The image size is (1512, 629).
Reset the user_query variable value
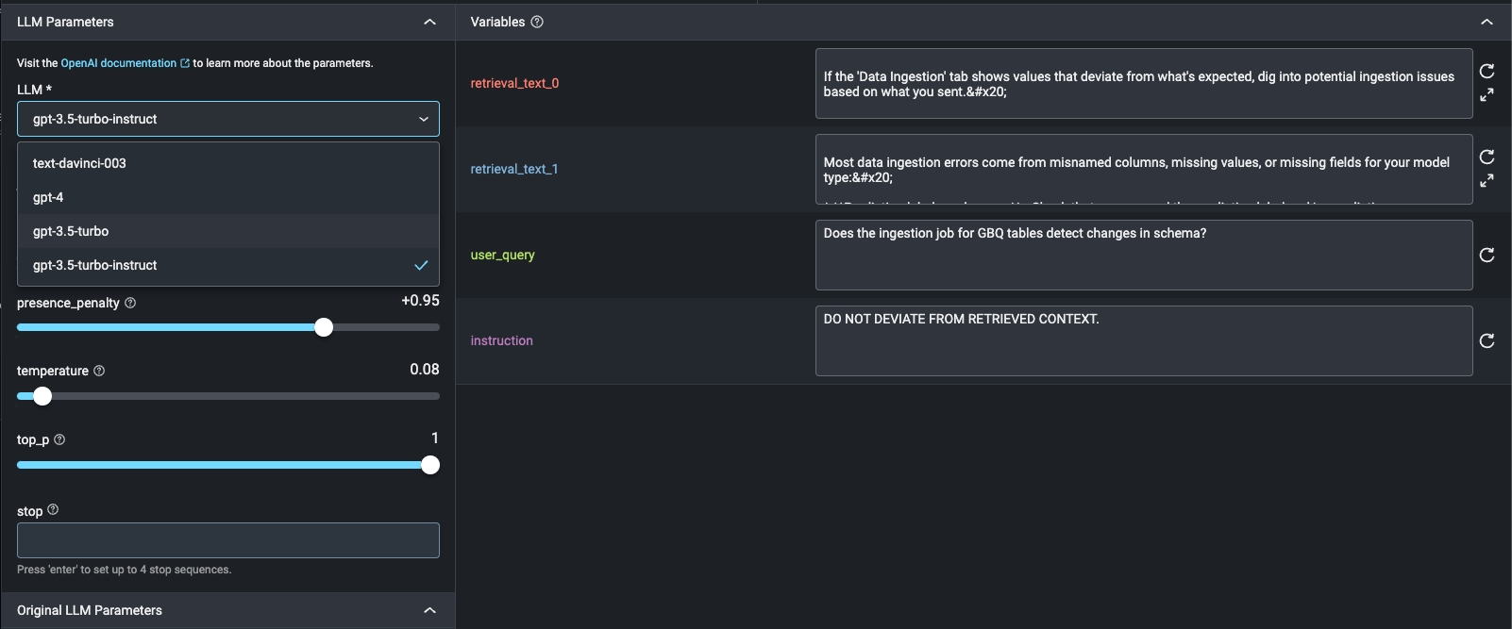coord(1487,256)
